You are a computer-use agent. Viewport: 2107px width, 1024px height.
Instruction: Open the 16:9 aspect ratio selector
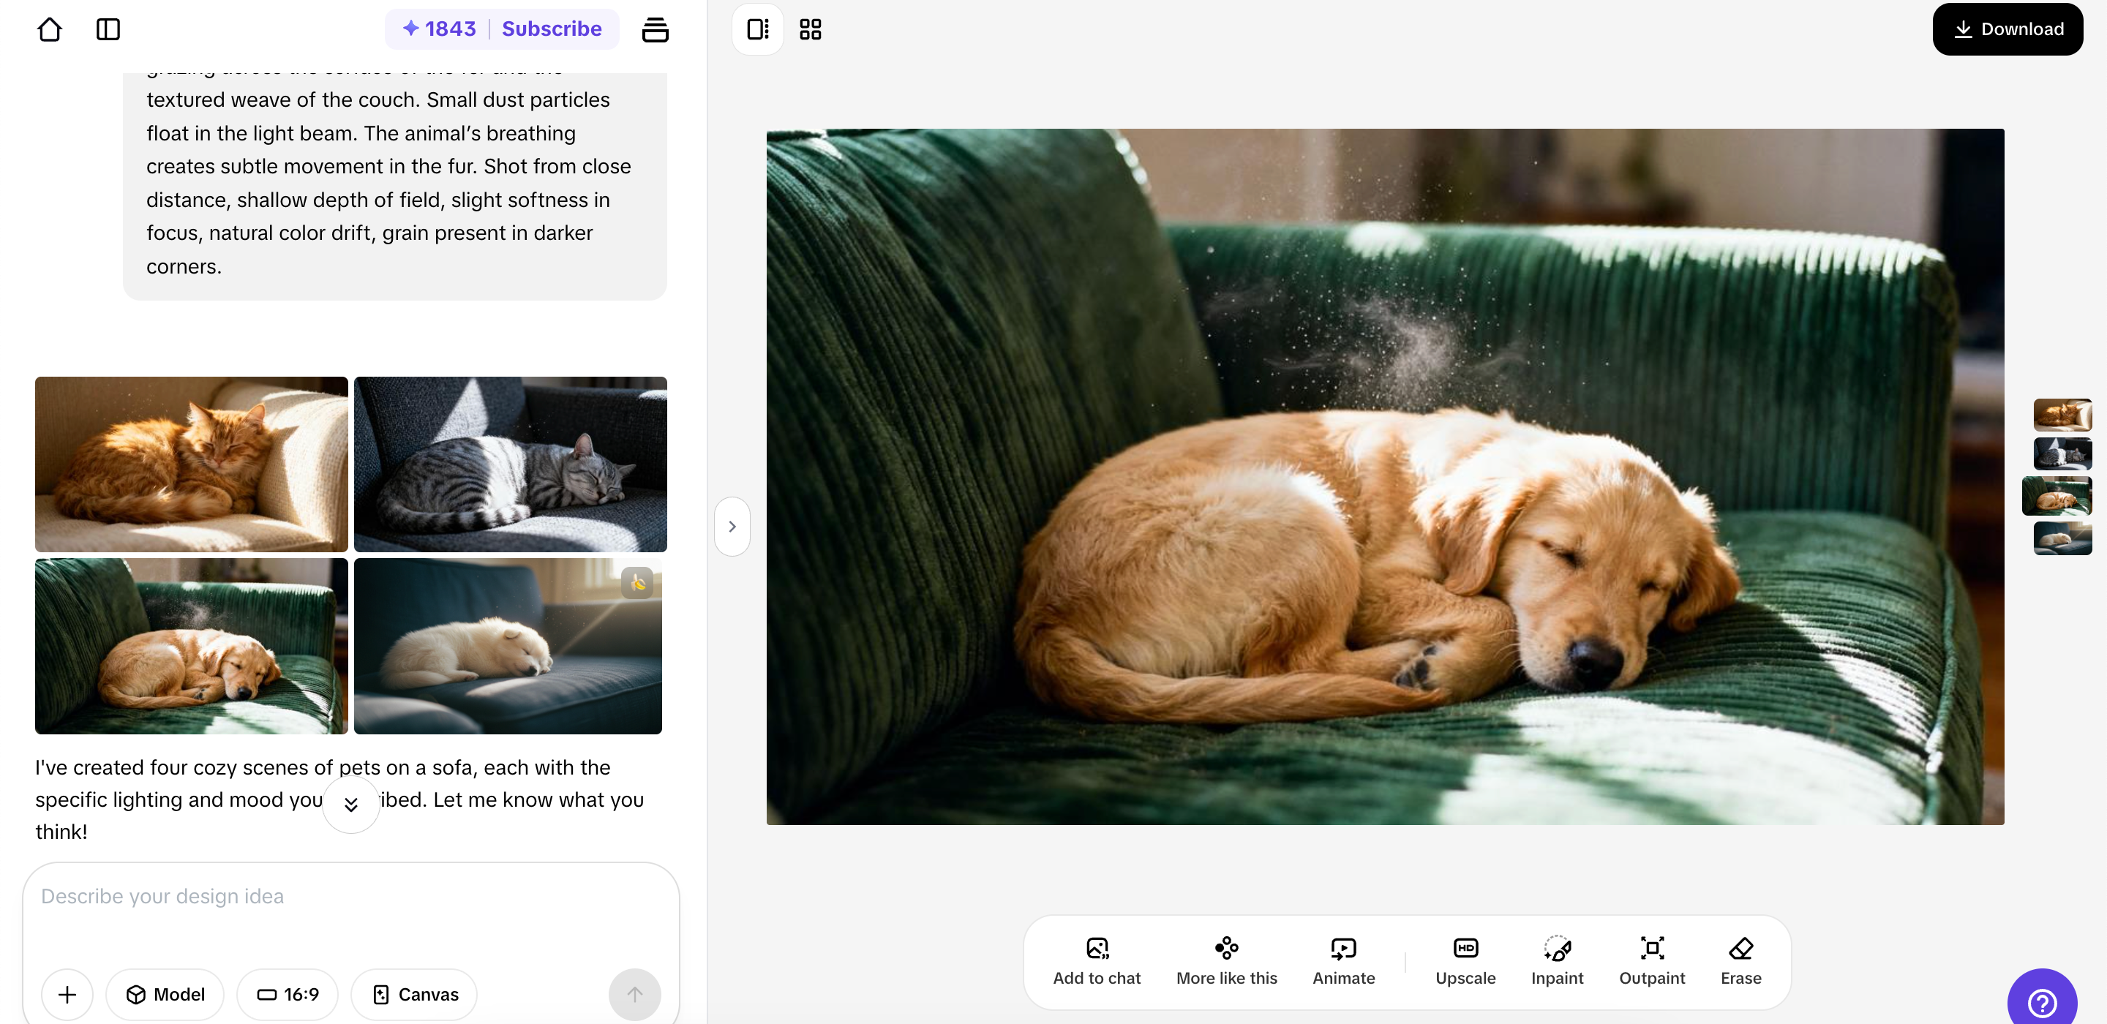287,994
